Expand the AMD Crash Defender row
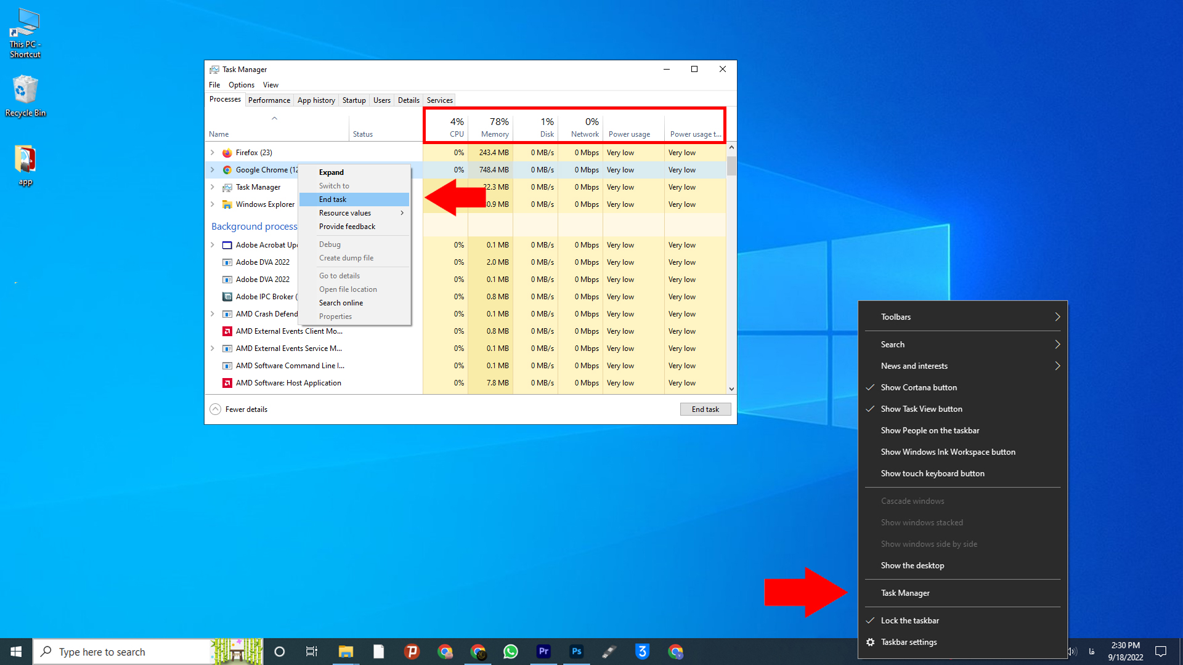 [x=213, y=314]
